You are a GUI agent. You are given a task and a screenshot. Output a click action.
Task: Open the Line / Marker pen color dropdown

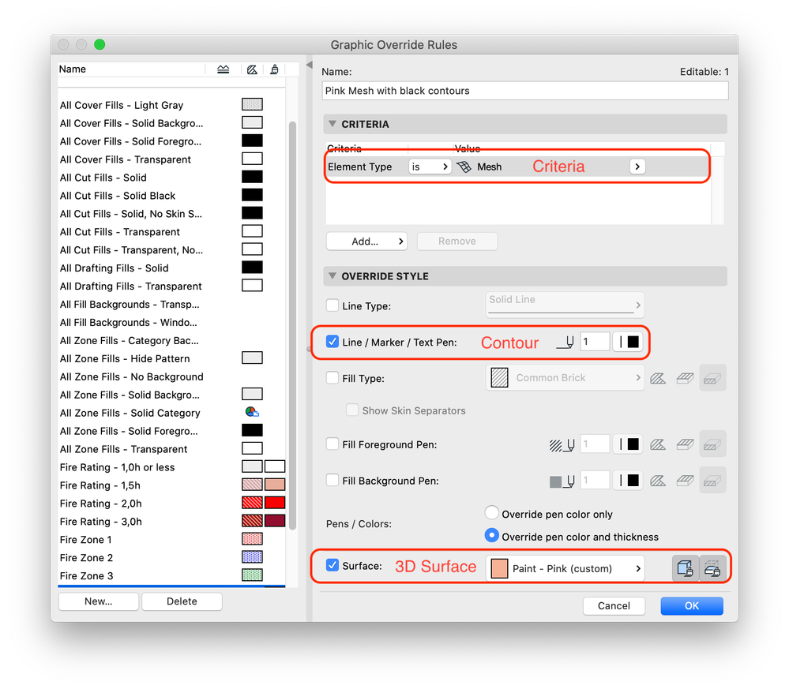[x=628, y=343]
